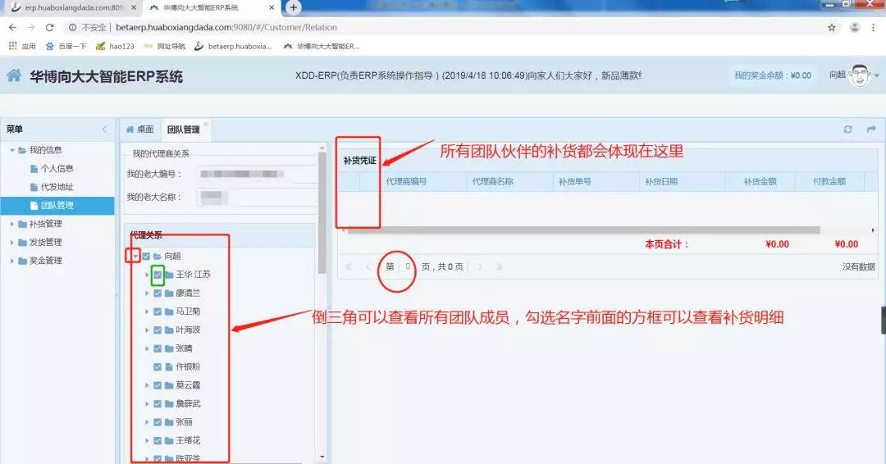This screenshot has width=886, height=464.
Task: Refresh the tab content via the refresh icon
Action: 847,130
